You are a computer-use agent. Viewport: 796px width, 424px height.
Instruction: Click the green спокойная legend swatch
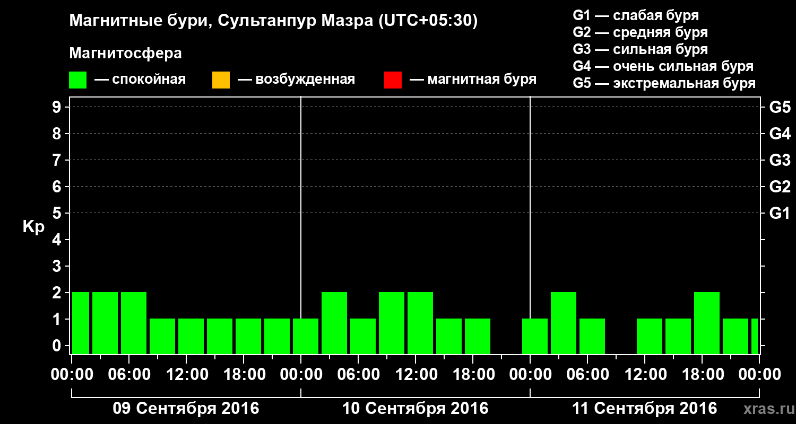78,80
